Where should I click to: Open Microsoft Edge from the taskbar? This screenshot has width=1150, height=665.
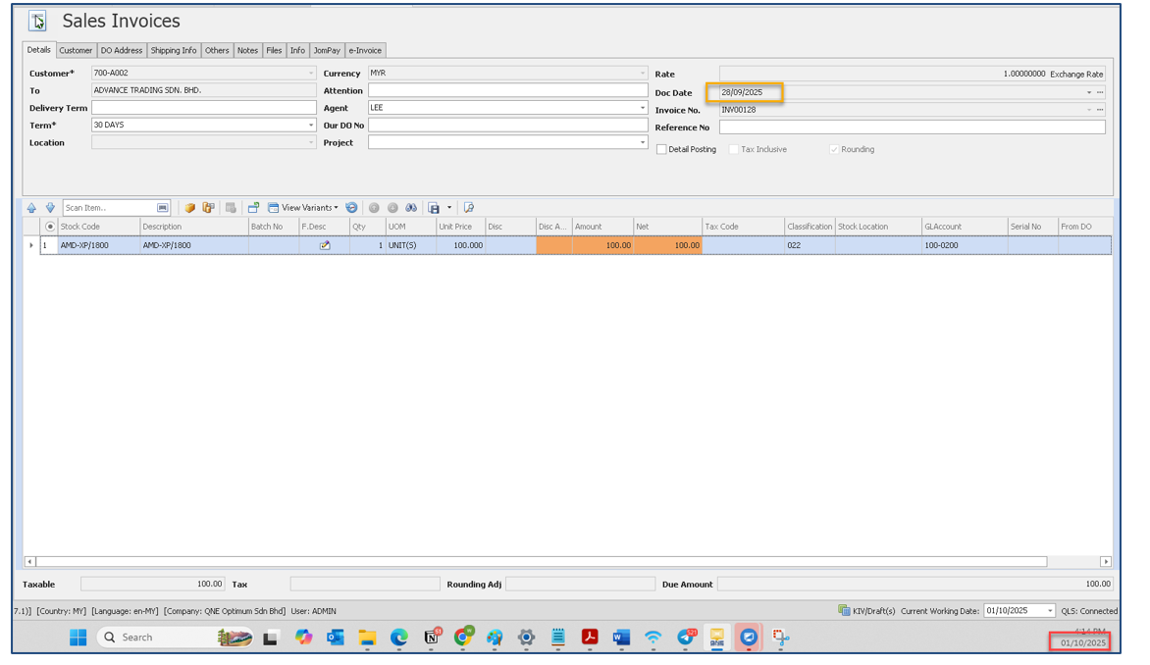(x=399, y=638)
